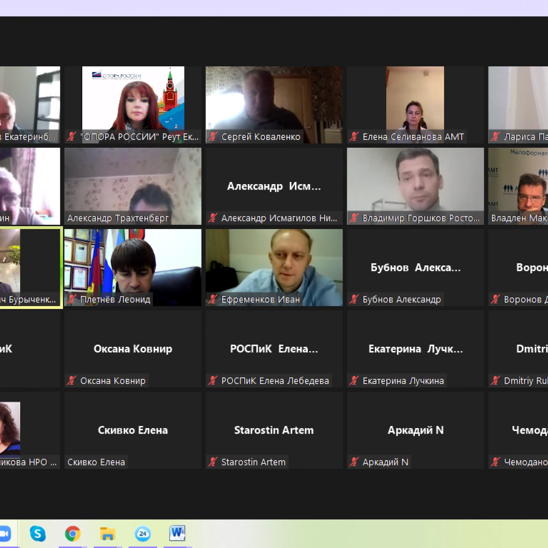Select Ефременков Иван video tile
548x548 pixels.
click(274, 268)
